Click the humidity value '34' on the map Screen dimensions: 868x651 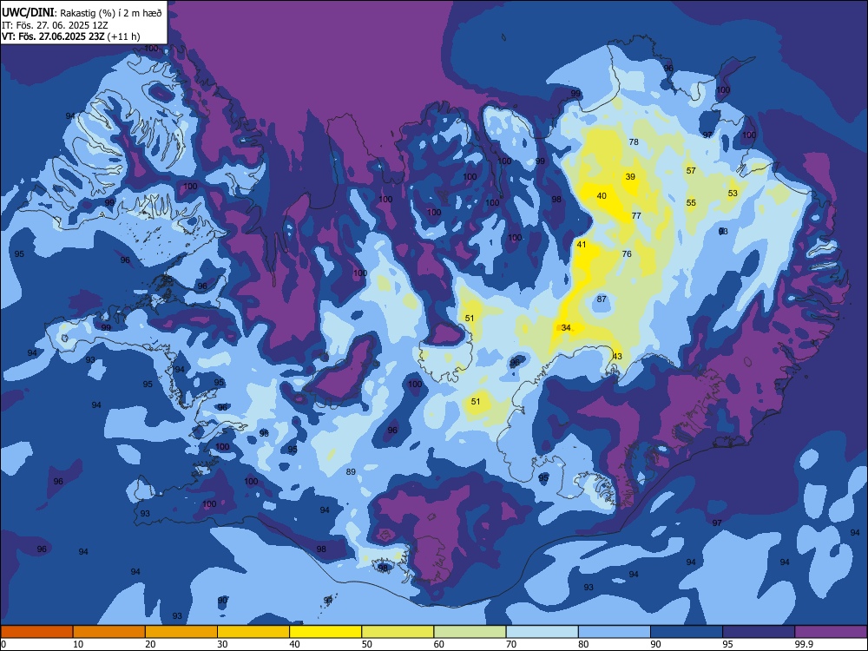pyautogui.click(x=566, y=328)
